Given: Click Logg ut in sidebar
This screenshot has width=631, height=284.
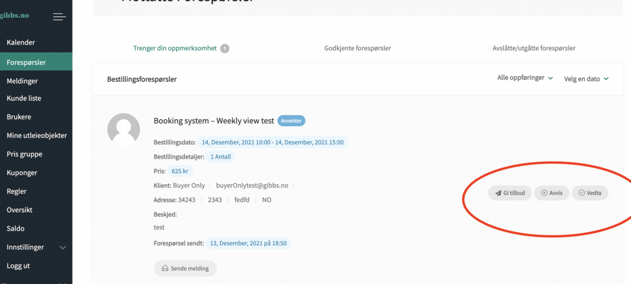Looking at the screenshot, I should [x=18, y=266].
